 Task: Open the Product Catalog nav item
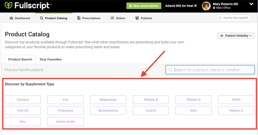click(54, 18)
